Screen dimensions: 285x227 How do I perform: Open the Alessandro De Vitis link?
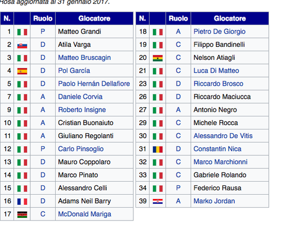click(x=223, y=136)
